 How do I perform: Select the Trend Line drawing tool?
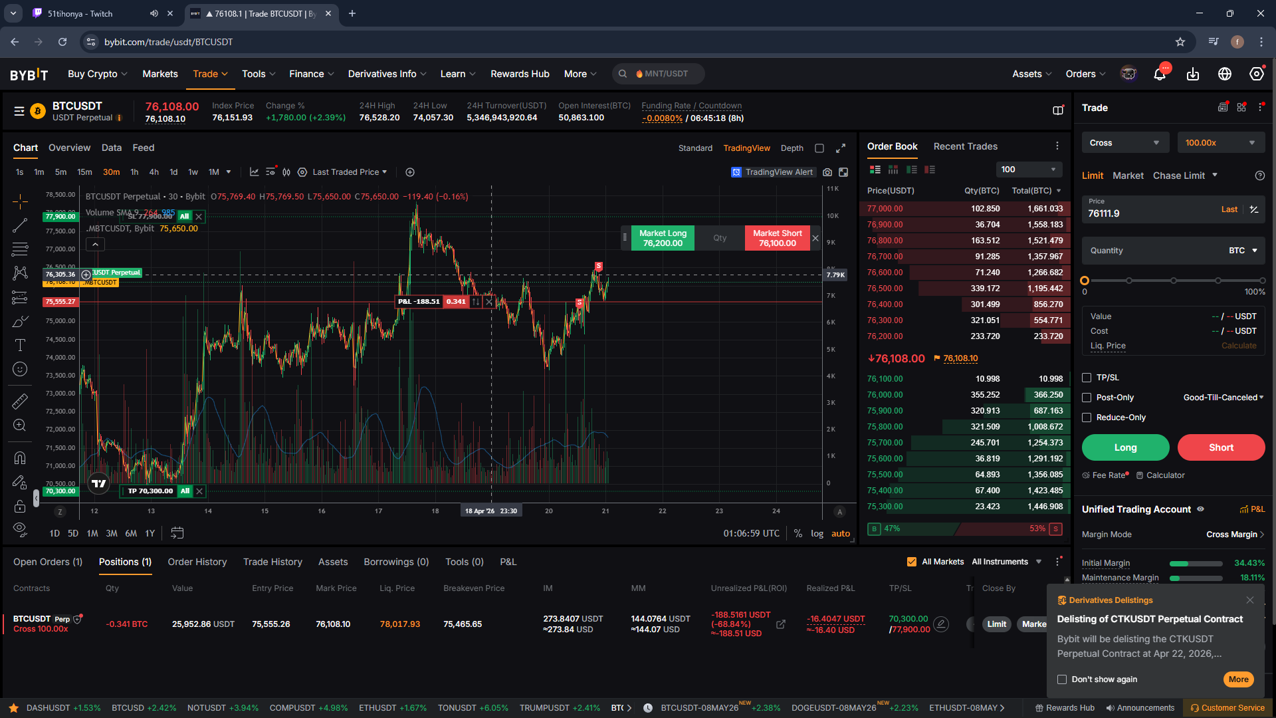(20, 225)
